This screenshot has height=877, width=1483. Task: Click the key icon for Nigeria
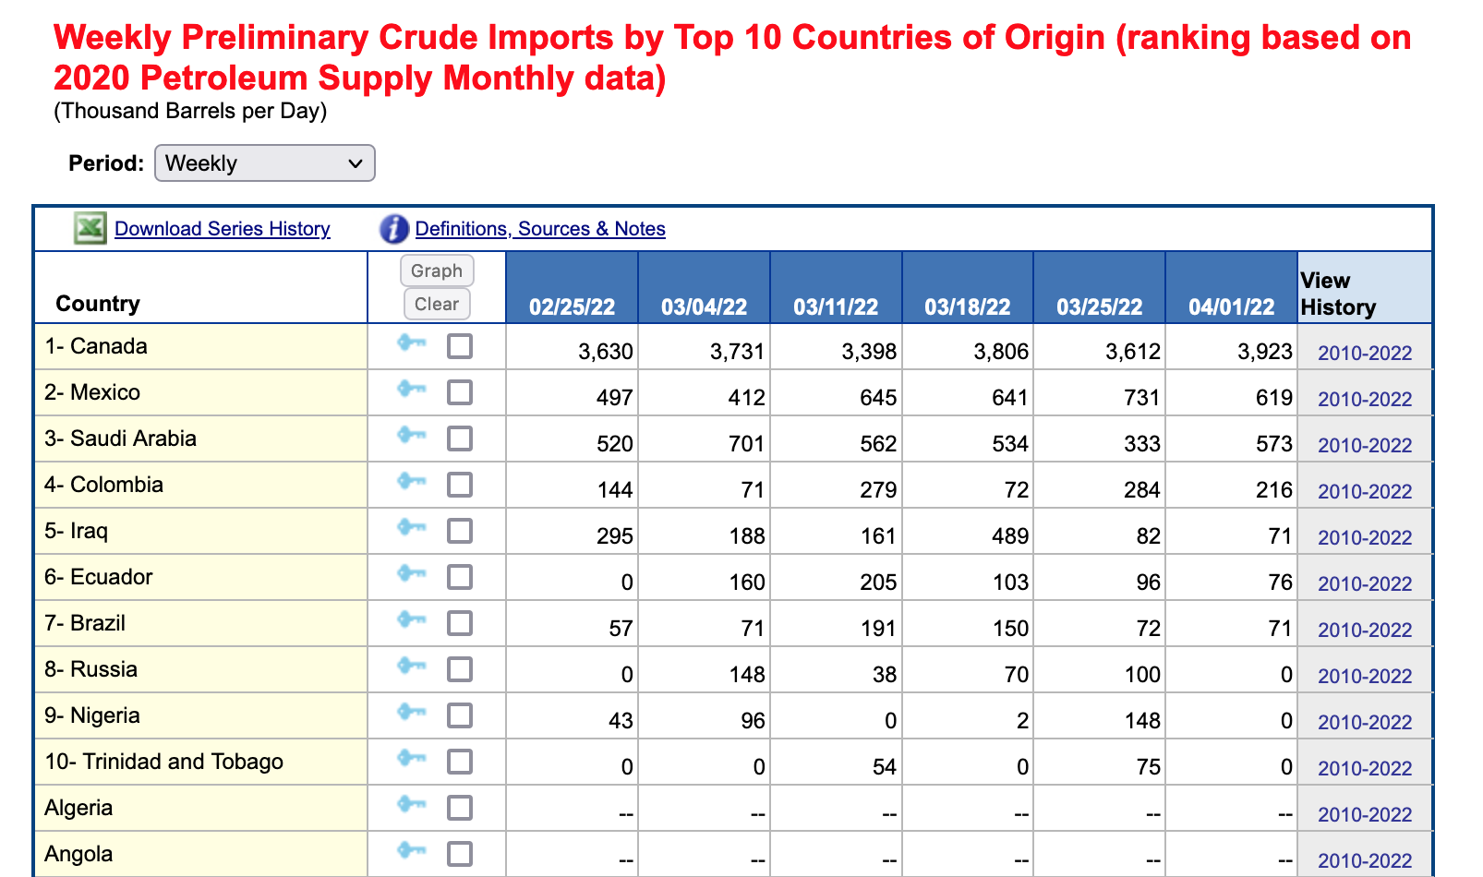tap(411, 713)
